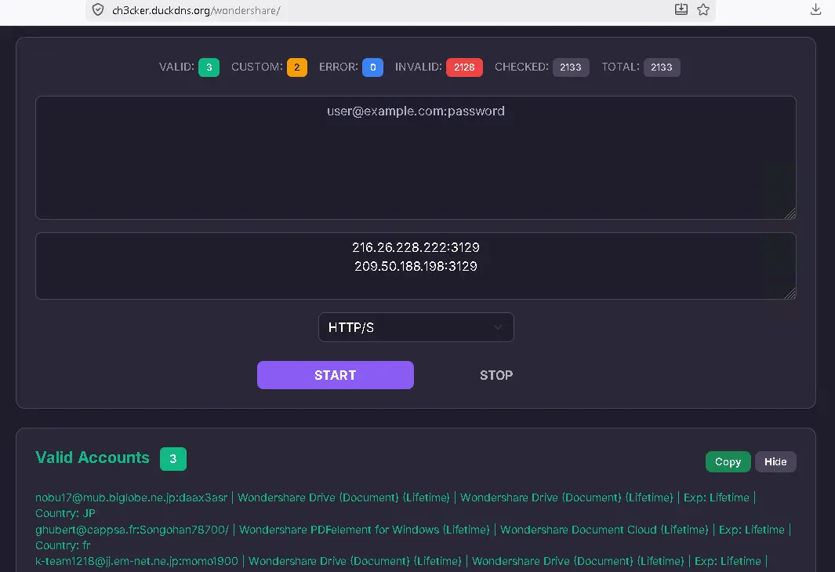This screenshot has height=572, width=835.
Task: Click the page URL text in address bar
Action: pos(196,10)
